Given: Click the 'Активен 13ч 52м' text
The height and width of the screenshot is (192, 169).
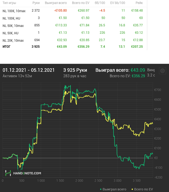Looking at the screenshot, I should [17, 76].
